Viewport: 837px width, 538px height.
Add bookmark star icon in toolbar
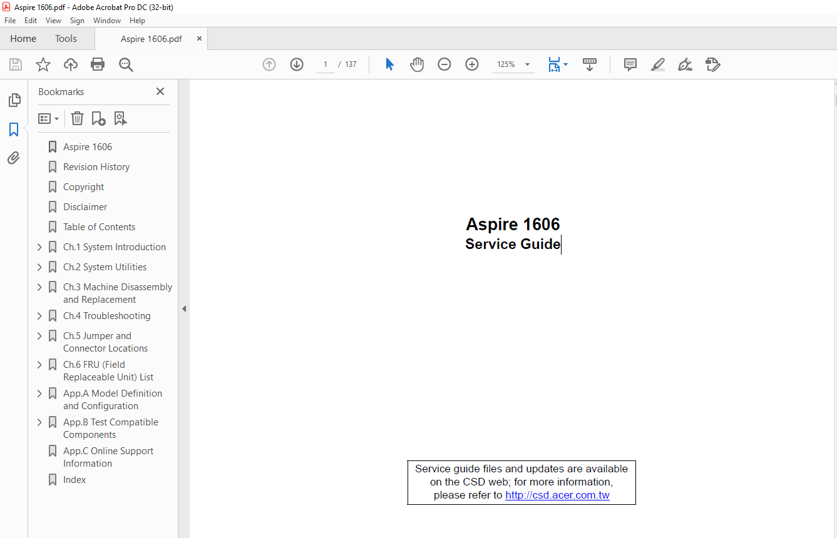(x=43, y=64)
